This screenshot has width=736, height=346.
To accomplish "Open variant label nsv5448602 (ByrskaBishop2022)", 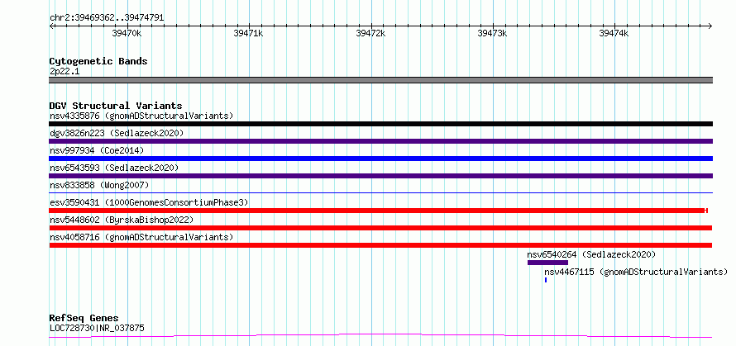I will click(x=122, y=220).
